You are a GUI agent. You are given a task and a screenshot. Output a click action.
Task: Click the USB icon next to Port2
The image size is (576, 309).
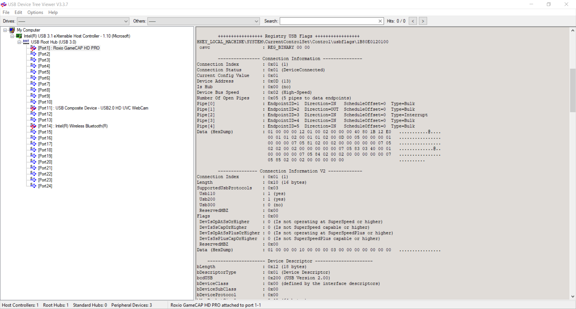click(x=33, y=54)
